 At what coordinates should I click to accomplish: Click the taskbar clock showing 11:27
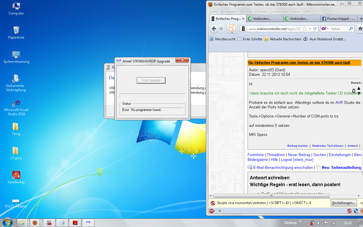(348, 223)
